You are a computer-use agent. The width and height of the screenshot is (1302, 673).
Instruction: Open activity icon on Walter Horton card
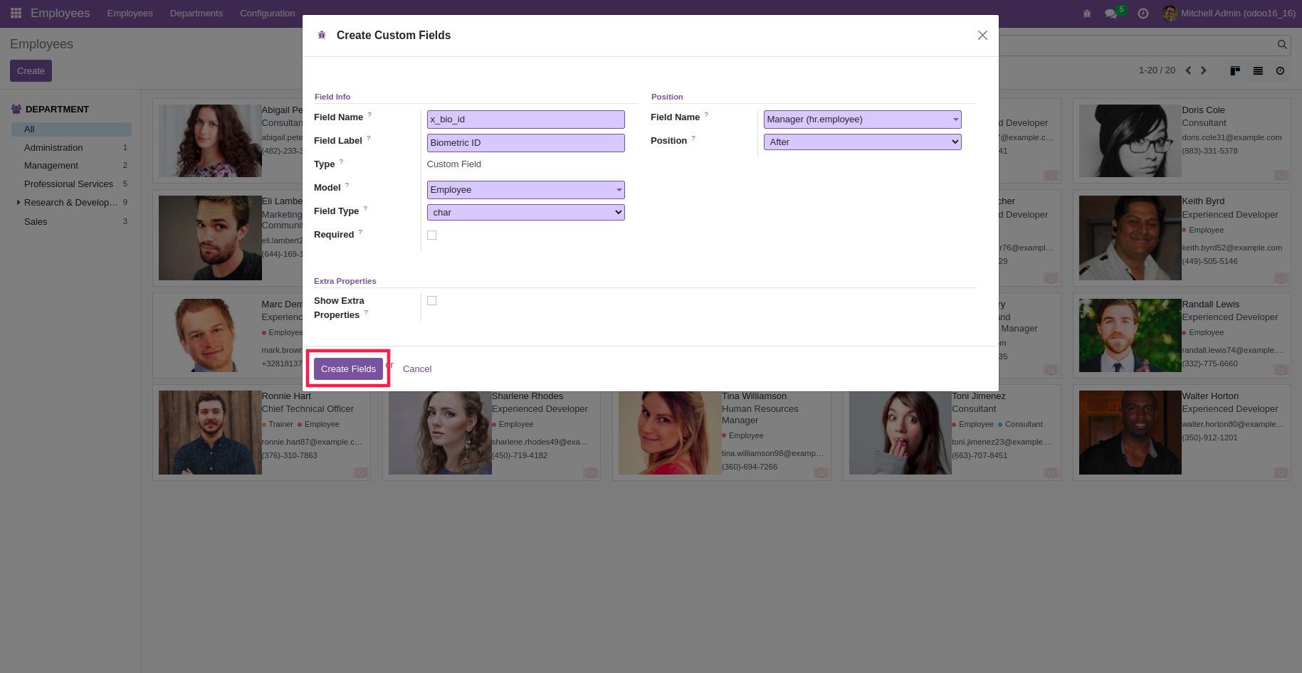(1281, 472)
